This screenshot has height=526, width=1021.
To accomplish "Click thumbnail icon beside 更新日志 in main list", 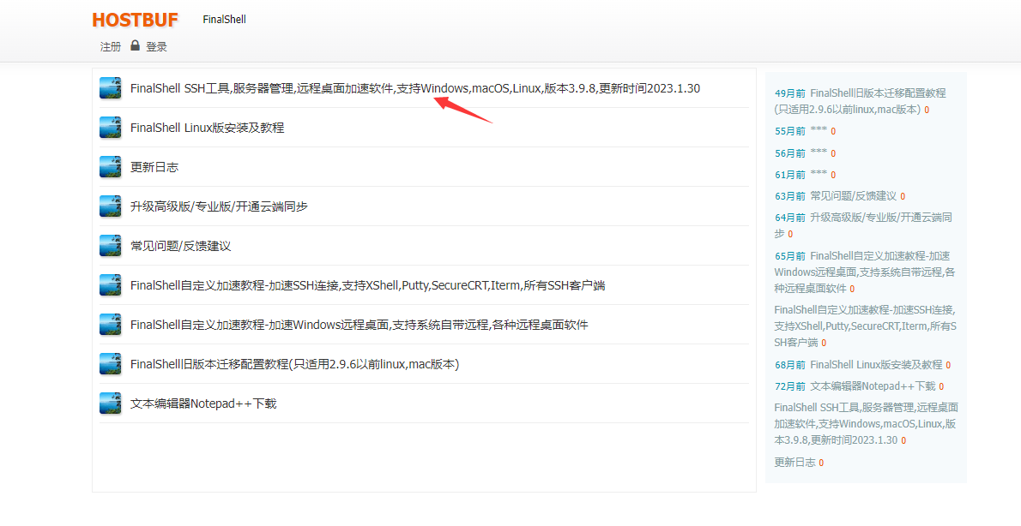I will (x=110, y=166).
